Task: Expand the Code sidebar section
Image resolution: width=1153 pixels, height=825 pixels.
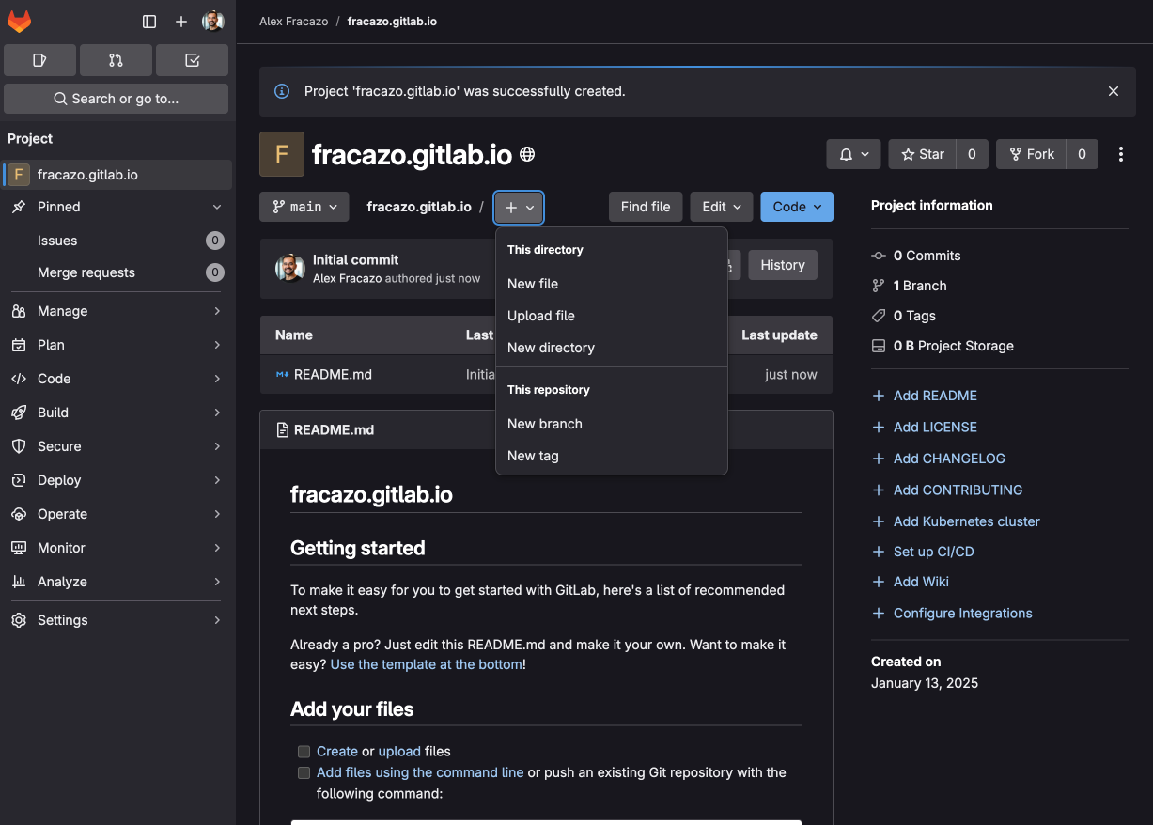Action: [x=117, y=379]
